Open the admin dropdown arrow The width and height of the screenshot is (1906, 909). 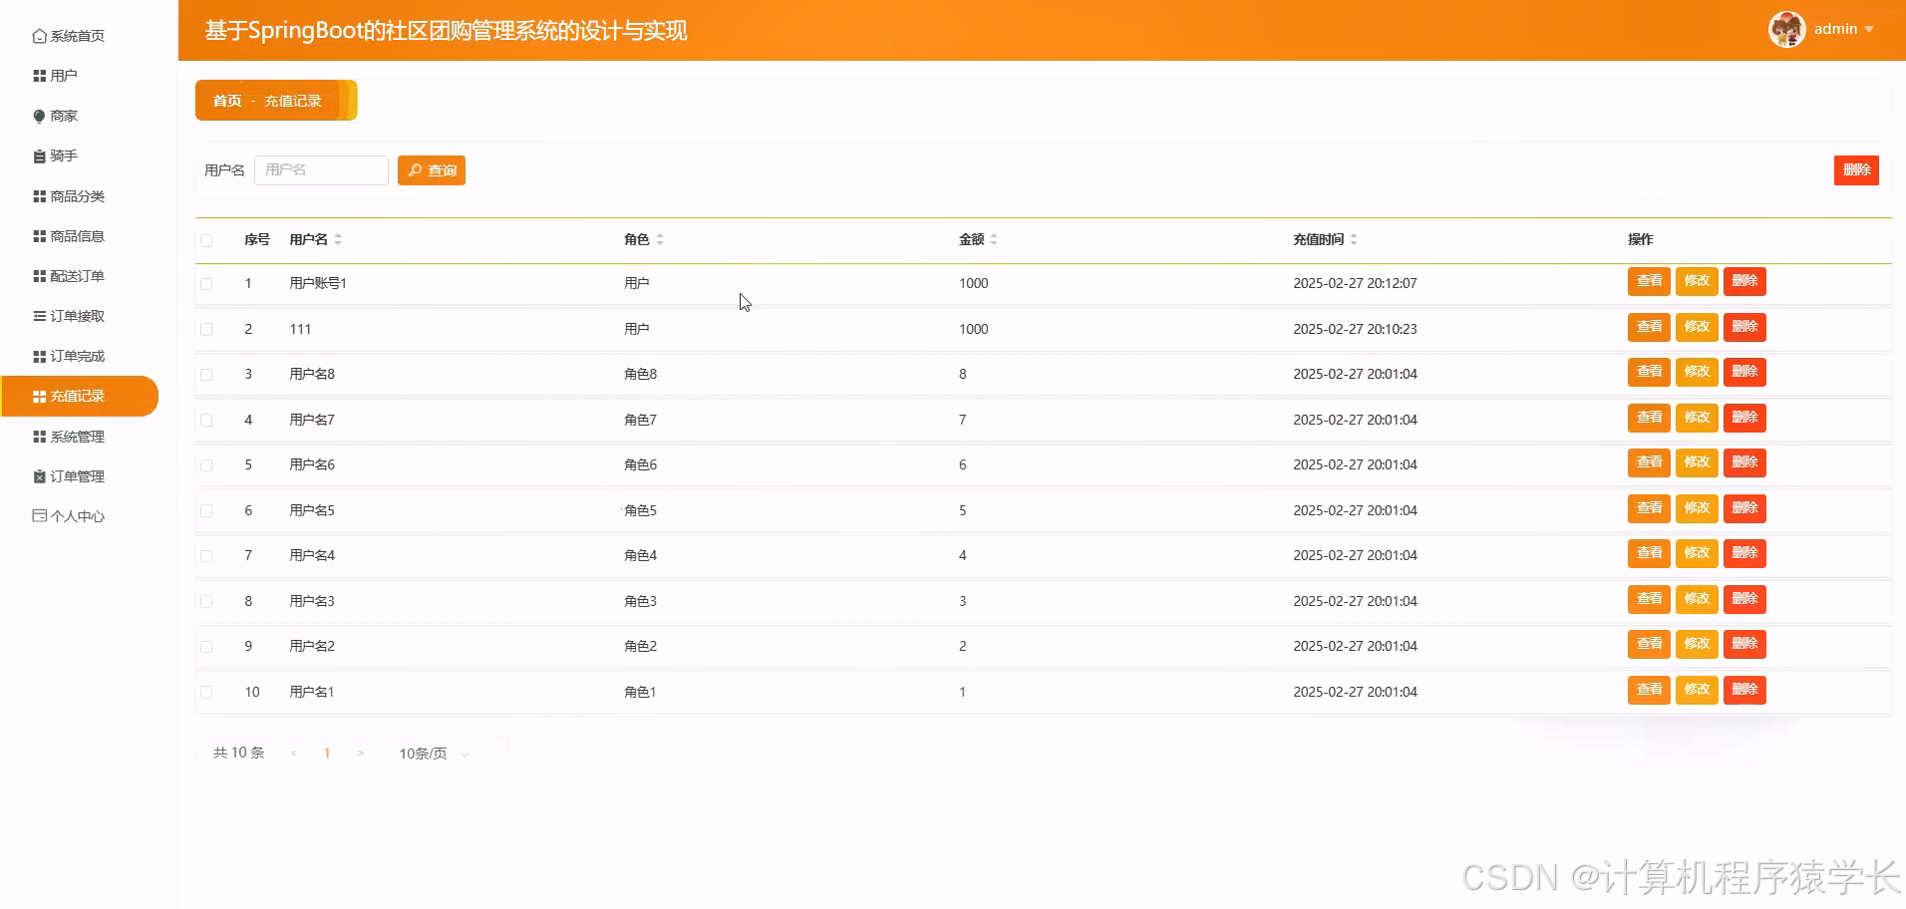click(x=1869, y=30)
